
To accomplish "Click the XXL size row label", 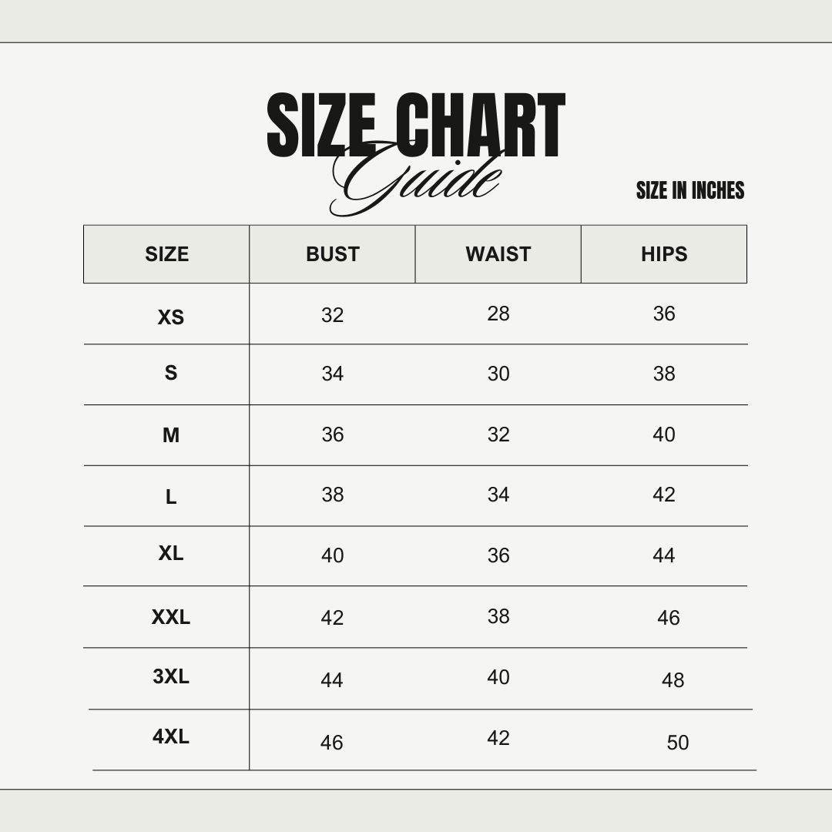I will coord(171,617).
